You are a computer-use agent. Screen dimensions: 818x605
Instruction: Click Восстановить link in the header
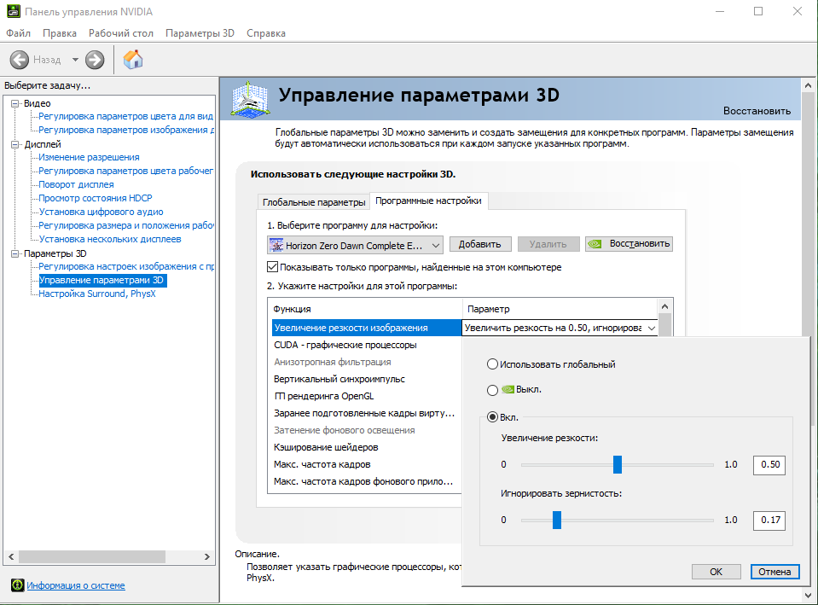pos(757,111)
